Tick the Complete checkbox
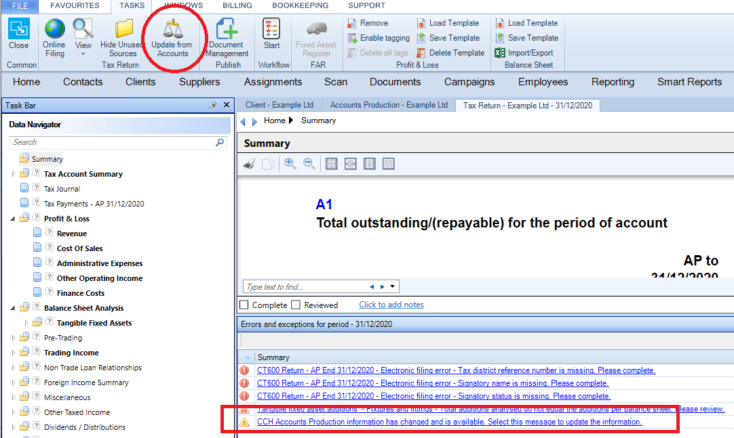This screenshot has width=734, height=438. coord(244,305)
